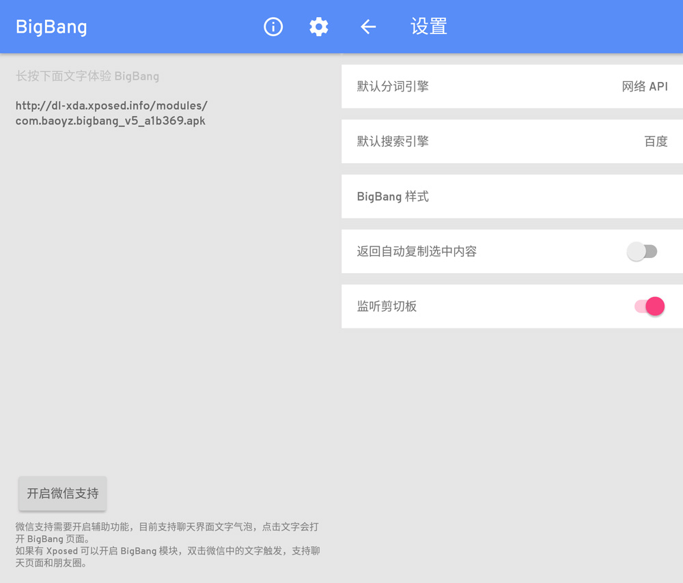Tap the 开启微信支持 button

click(63, 494)
